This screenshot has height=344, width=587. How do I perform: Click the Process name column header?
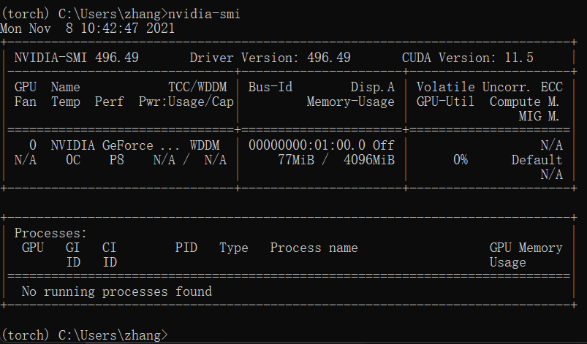click(x=314, y=248)
